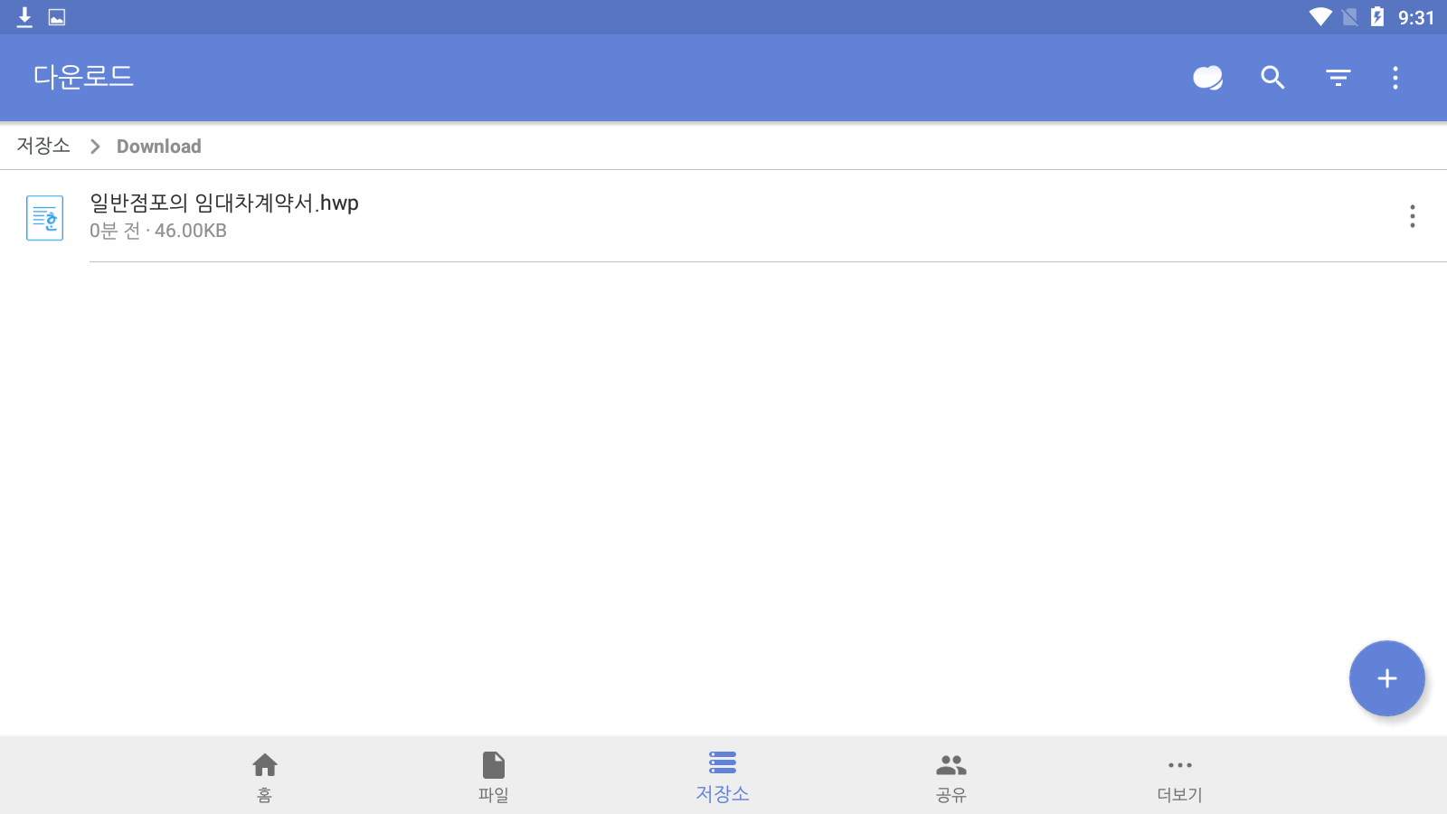This screenshot has width=1447, height=814.
Task: Tap the download notification icon in status bar
Action: (x=24, y=17)
